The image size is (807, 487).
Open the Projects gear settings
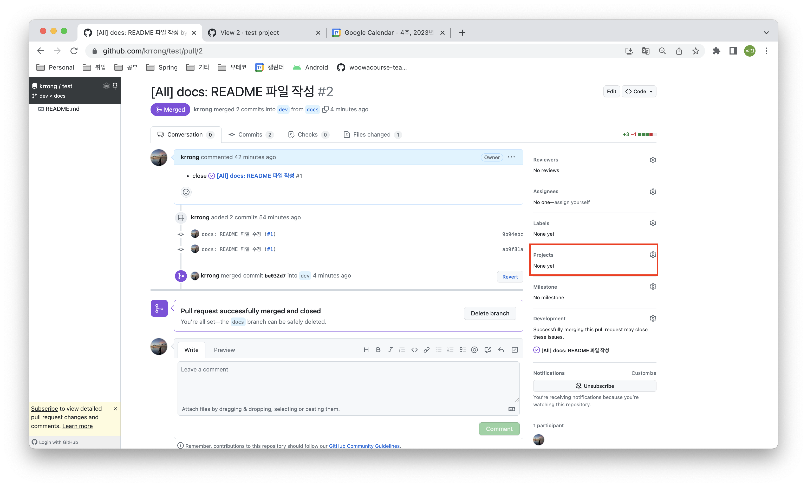tap(653, 255)
